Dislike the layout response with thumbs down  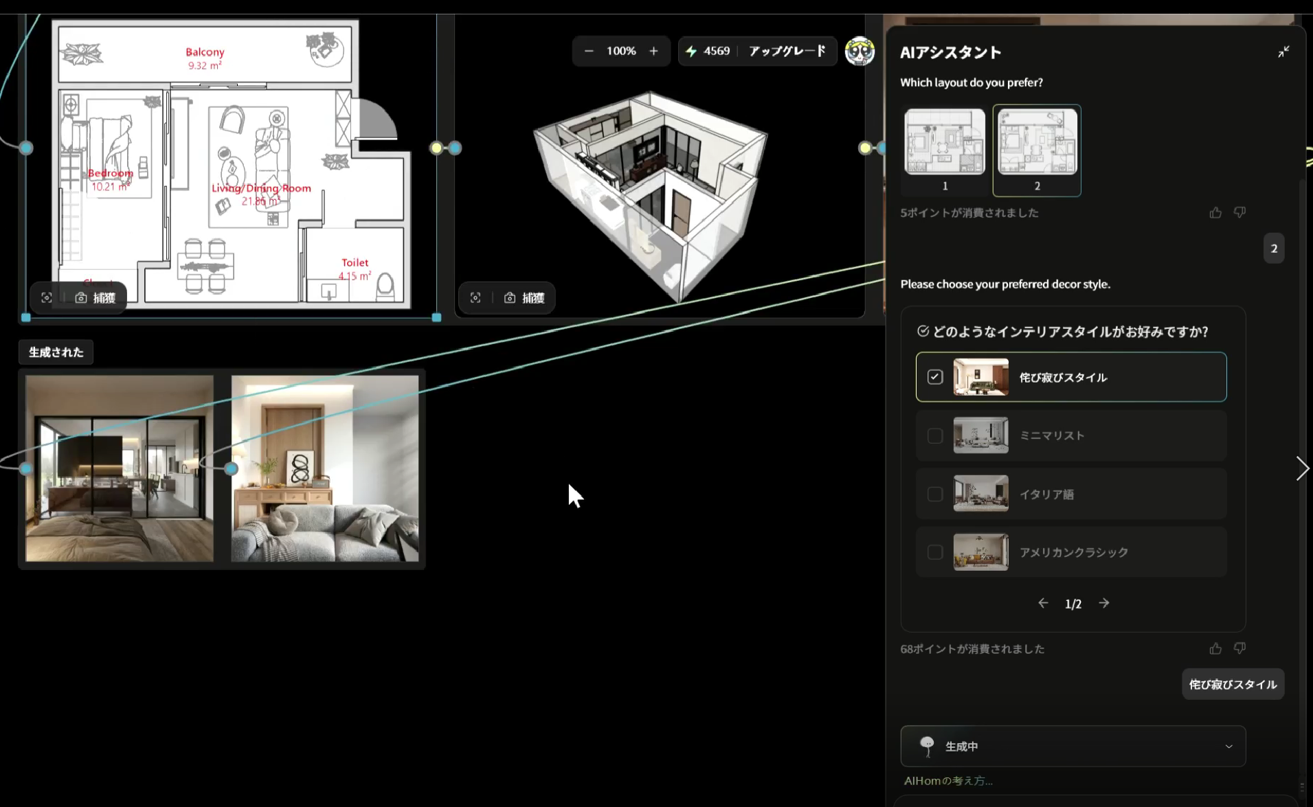(x=1239, y=213)
